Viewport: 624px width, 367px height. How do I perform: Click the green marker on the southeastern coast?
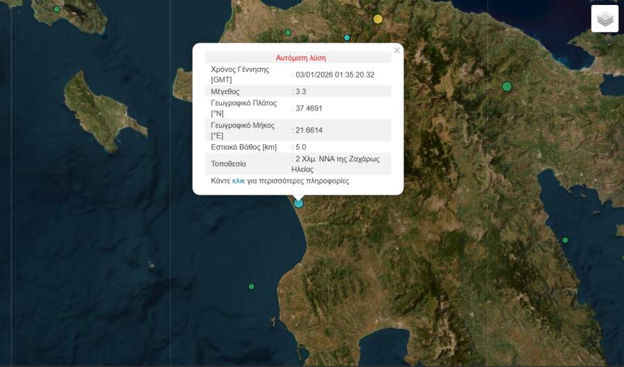pos(565,240)
